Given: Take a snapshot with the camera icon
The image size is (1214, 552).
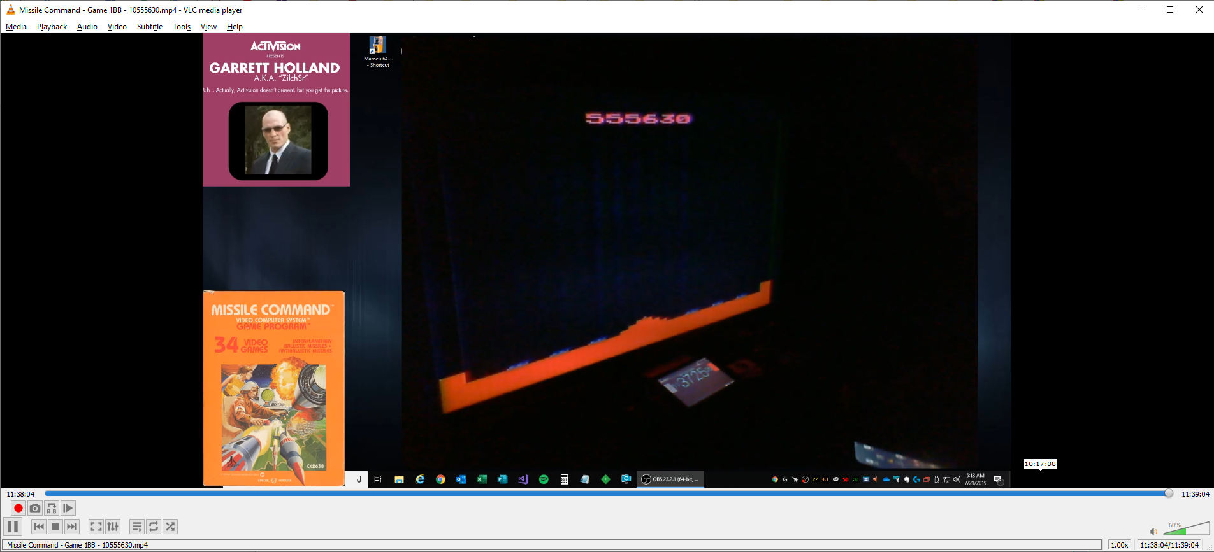Looking at the screenshot, I should pos(35,508).
